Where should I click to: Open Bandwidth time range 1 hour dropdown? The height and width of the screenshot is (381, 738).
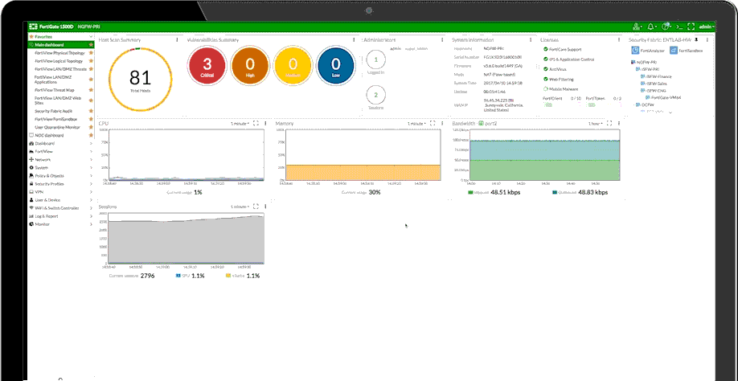pos(594,123)
